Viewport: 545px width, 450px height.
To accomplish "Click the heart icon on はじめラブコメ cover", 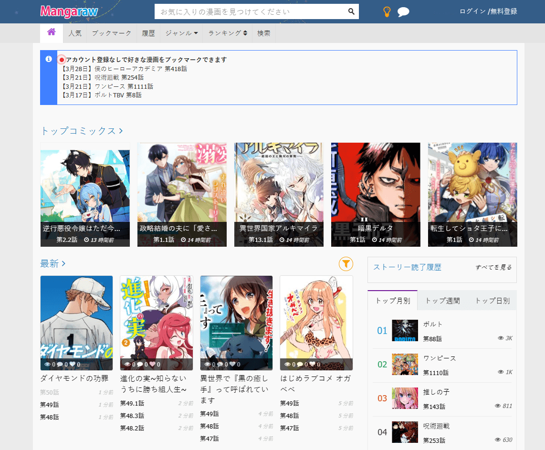I will click(x=312, y=364).
